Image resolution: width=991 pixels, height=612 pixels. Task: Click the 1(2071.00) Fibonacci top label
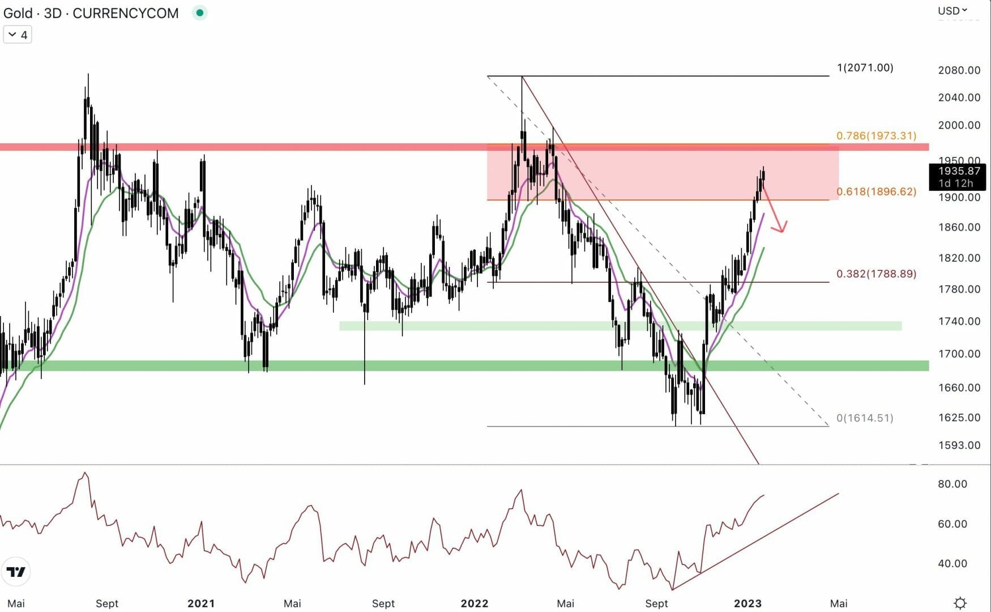point(865,68)
